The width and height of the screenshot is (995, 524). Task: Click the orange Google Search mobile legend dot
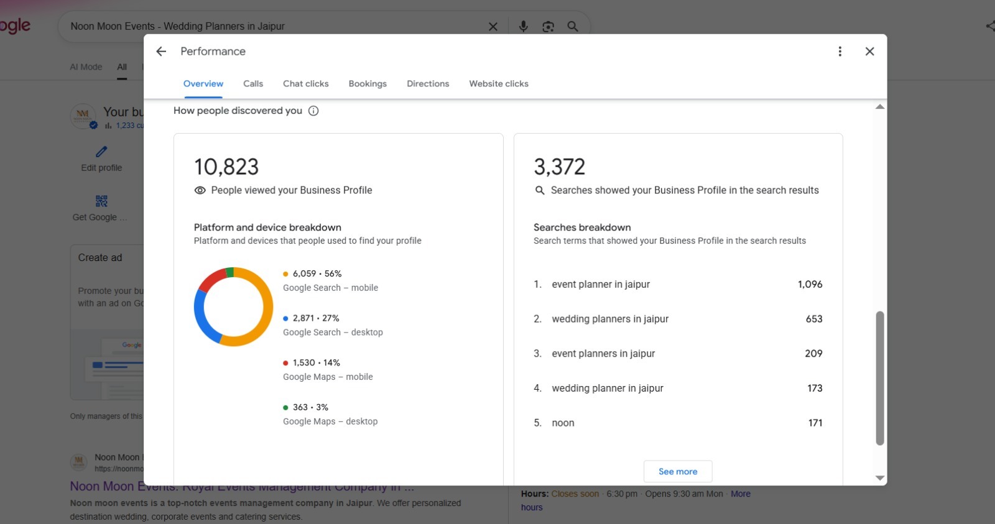pos(285,274)
